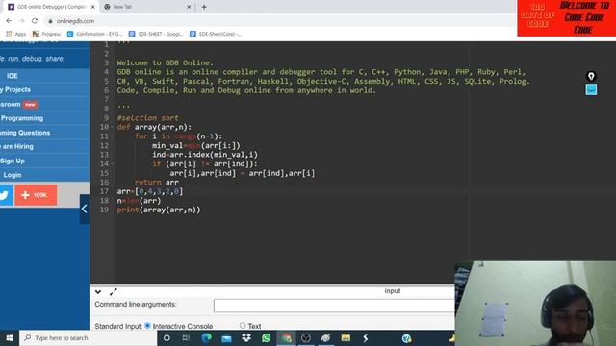This screenshot has width=616, height=346.
Task: Click the white S-shaped taskbar icon
Action: (x=366, y=337)
